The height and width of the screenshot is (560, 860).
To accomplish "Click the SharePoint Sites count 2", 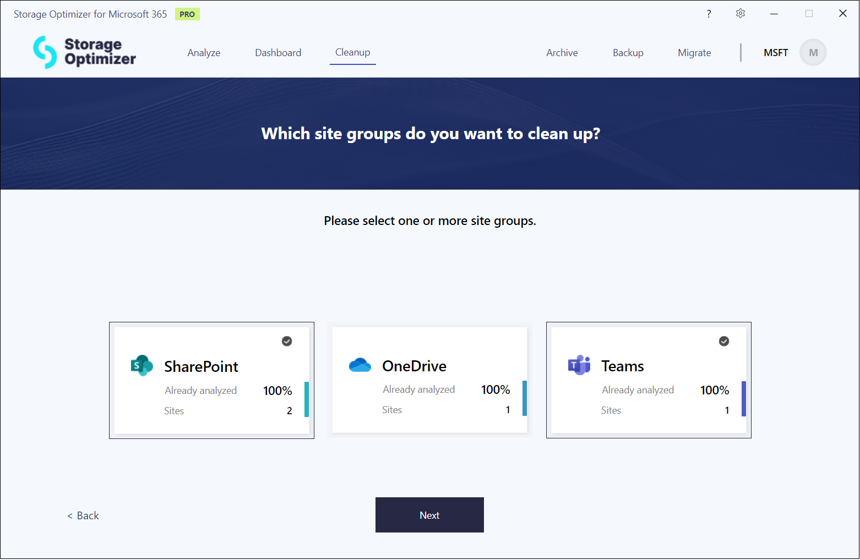I will point(290,411).
